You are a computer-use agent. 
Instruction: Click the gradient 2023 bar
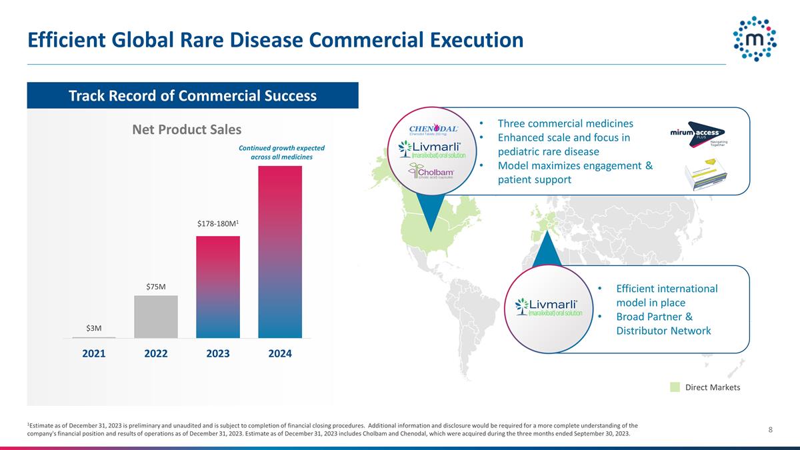pyautogui.click(x=218, y=287)
